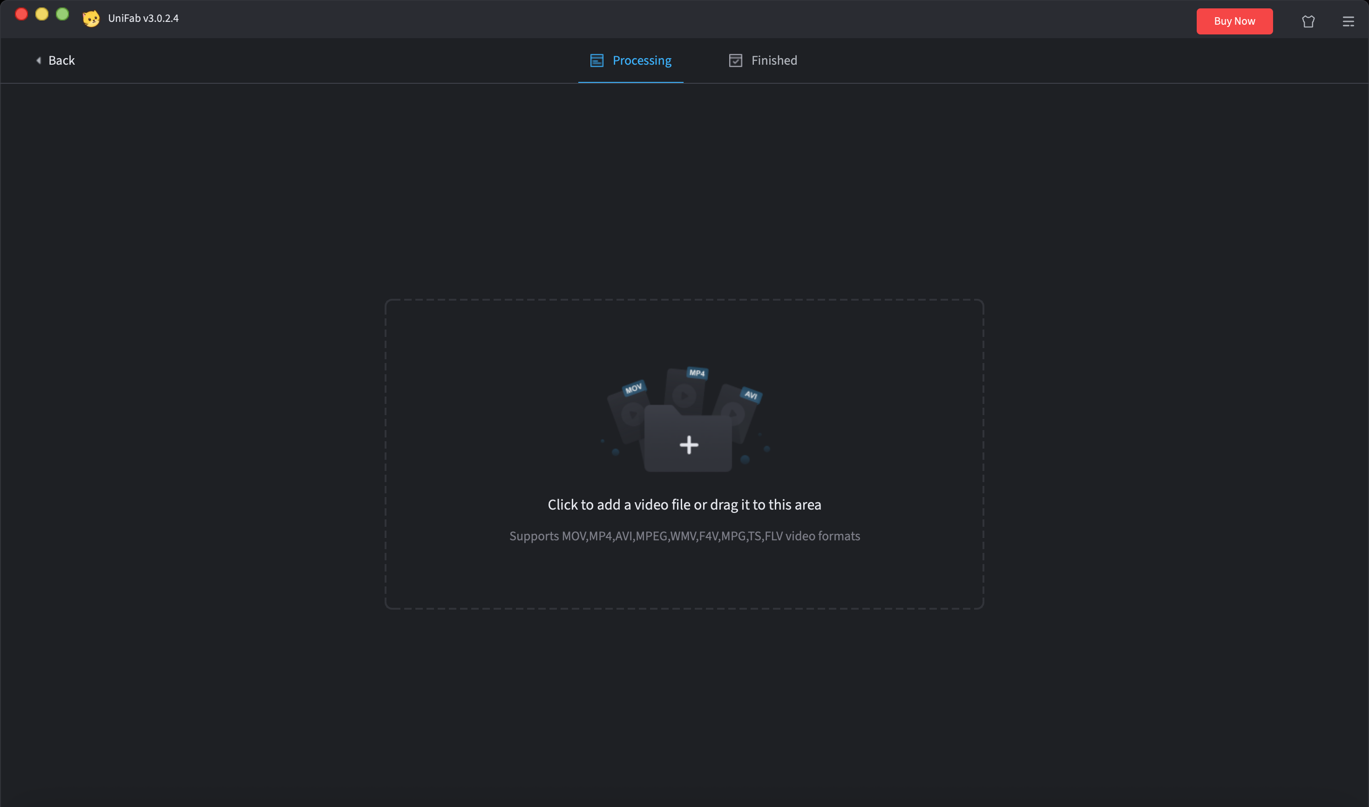Click 'Click to add a video file' text
This screenshot has height=807, width=1369.
coord(684,504)
